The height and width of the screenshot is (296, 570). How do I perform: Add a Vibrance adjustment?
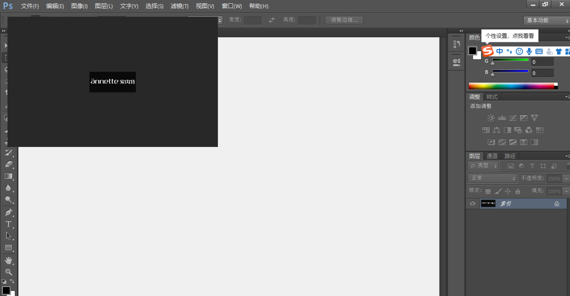(534, 118)
